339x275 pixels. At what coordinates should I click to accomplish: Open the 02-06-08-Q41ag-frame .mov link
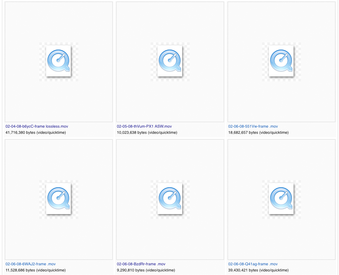pos(253,264)
